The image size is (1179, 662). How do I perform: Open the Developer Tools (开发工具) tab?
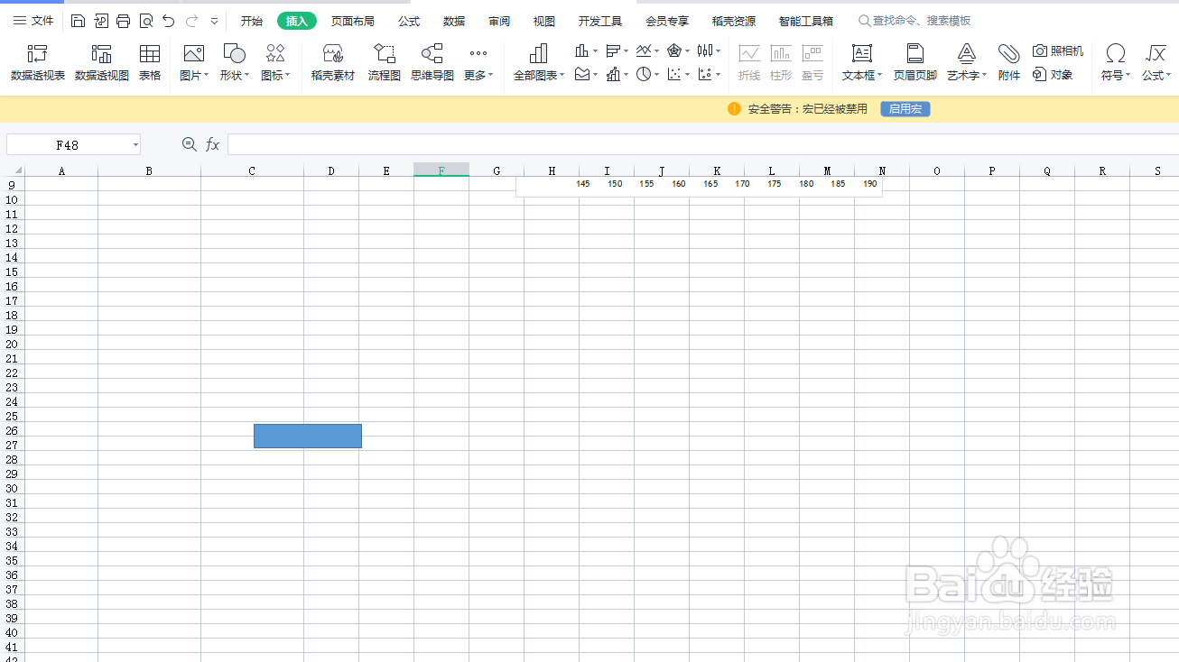pos(600,21)
